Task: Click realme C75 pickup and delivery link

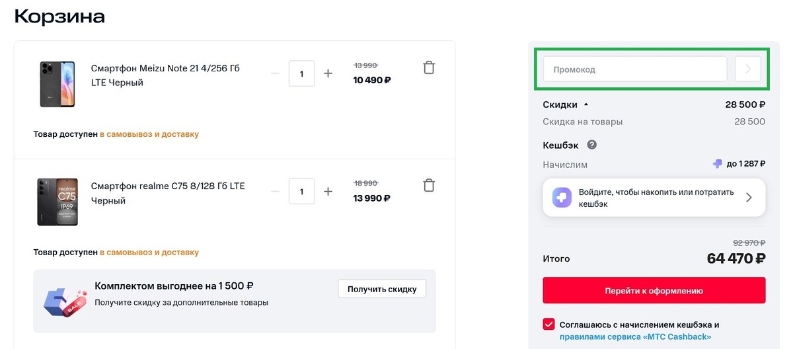Action: [149, 252]
